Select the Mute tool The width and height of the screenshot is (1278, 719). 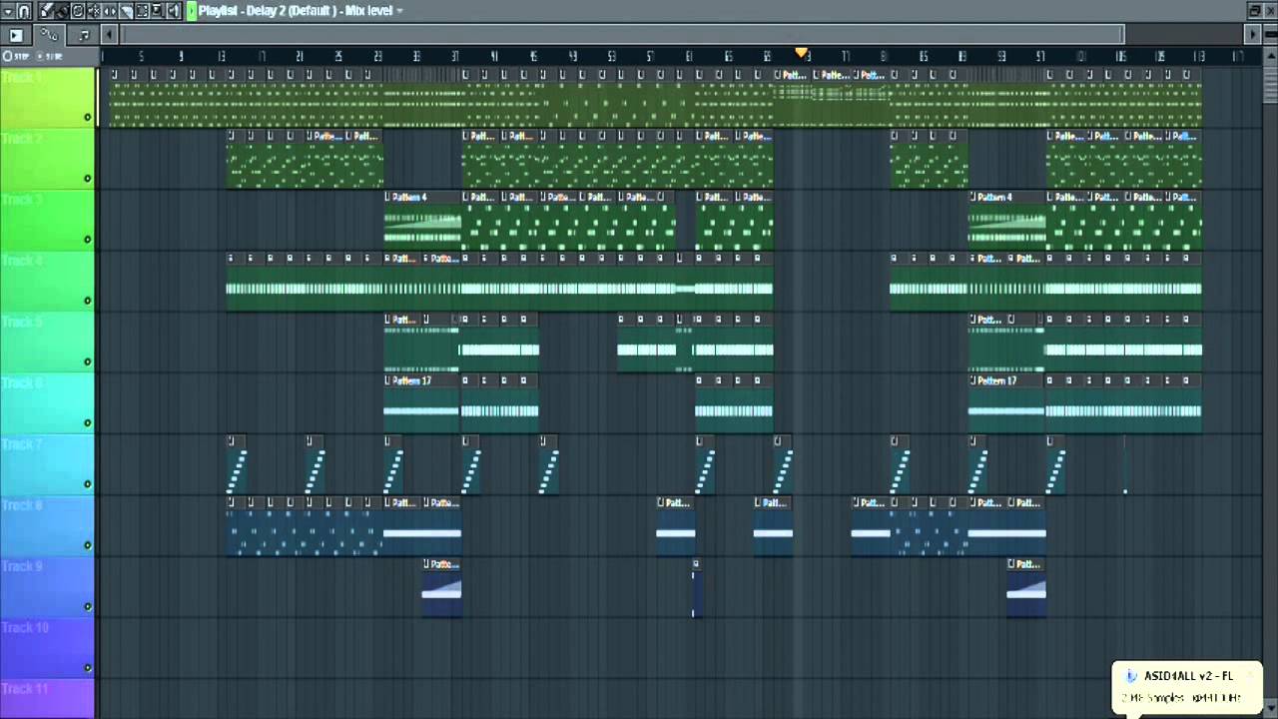click(x=94, y=11)
